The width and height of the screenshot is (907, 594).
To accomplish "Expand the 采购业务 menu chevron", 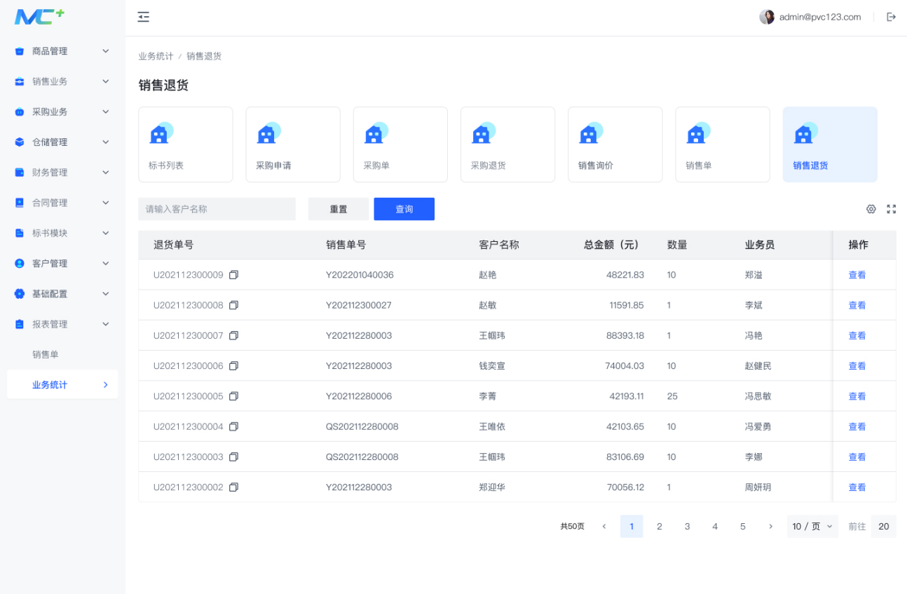I will (106, 112).
